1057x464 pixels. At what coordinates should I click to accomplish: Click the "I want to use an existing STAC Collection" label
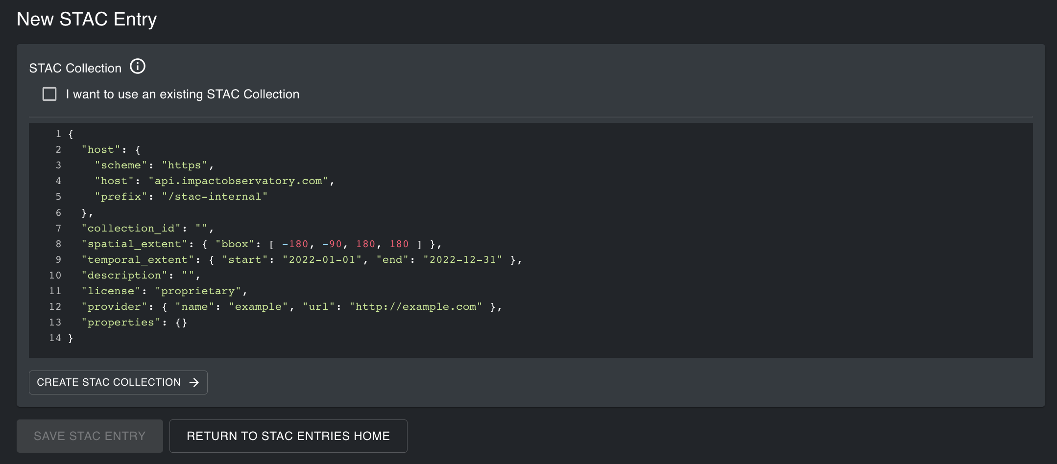pos(182,94)
